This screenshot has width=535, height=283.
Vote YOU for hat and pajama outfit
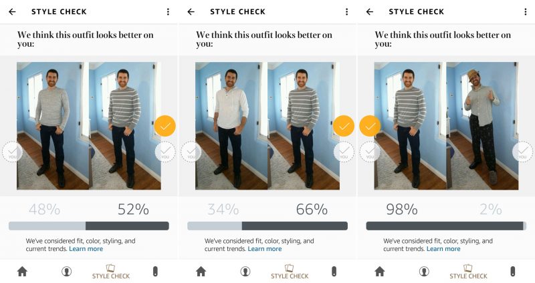[x=522, y=152]
